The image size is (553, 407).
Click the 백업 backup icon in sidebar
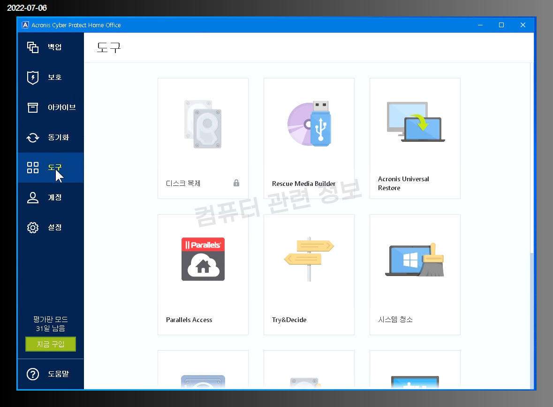pos(33,47)
